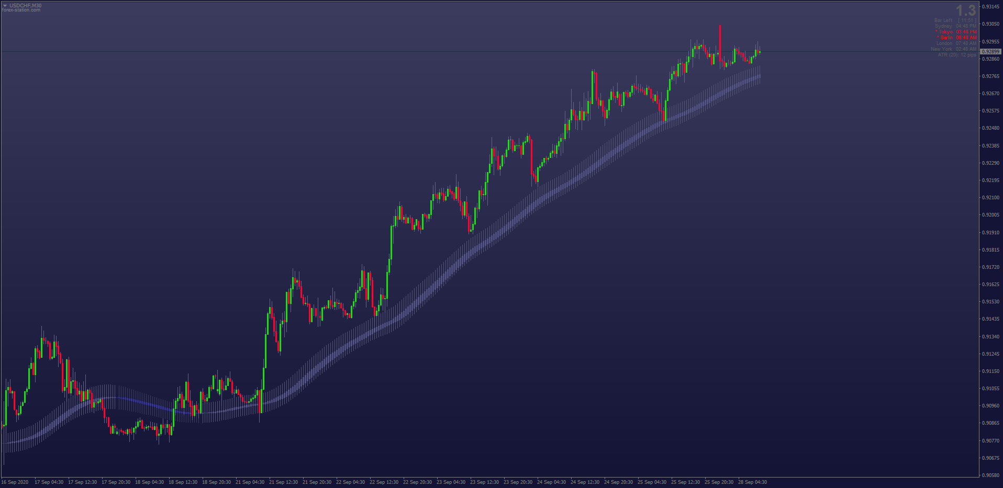Click the Bar Left countdown line

955,20
